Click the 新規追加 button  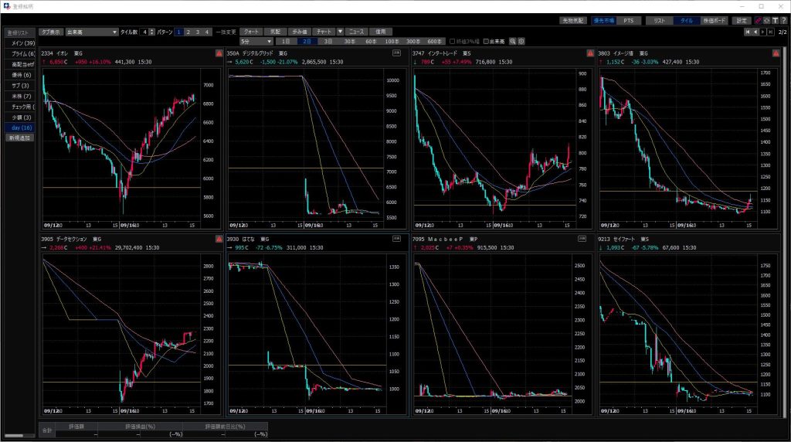tap(19, 137)
